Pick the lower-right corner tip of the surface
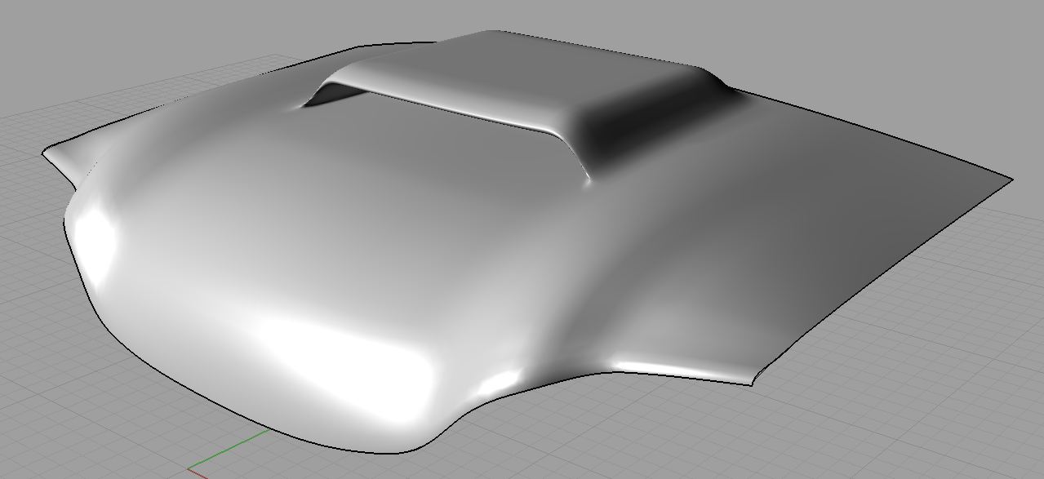 tap(752, 380)
